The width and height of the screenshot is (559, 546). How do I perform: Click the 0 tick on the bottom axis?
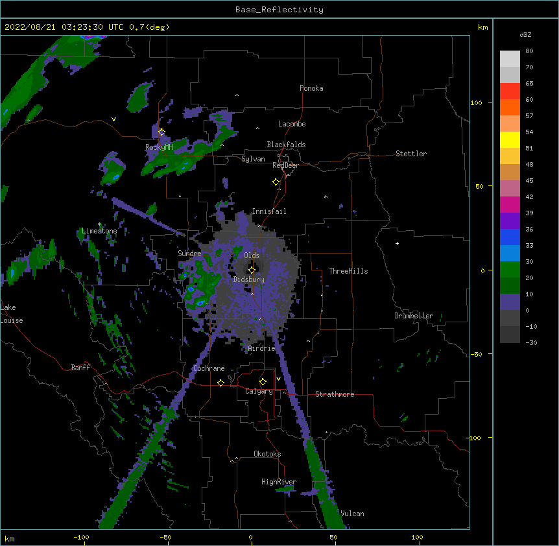(250, 537)
